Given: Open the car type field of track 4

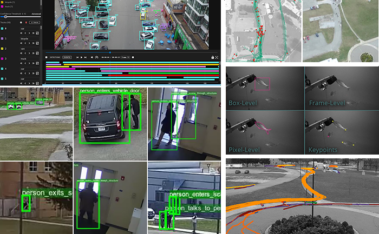Looking at the screenshot, I should click(x=29, y=69).
